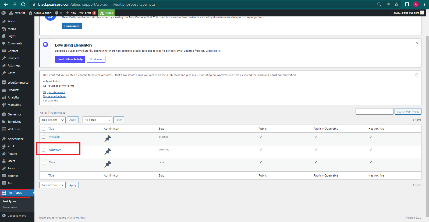Open the Attorney post type link
Screen dimensions: 429x222
(55, 150)
